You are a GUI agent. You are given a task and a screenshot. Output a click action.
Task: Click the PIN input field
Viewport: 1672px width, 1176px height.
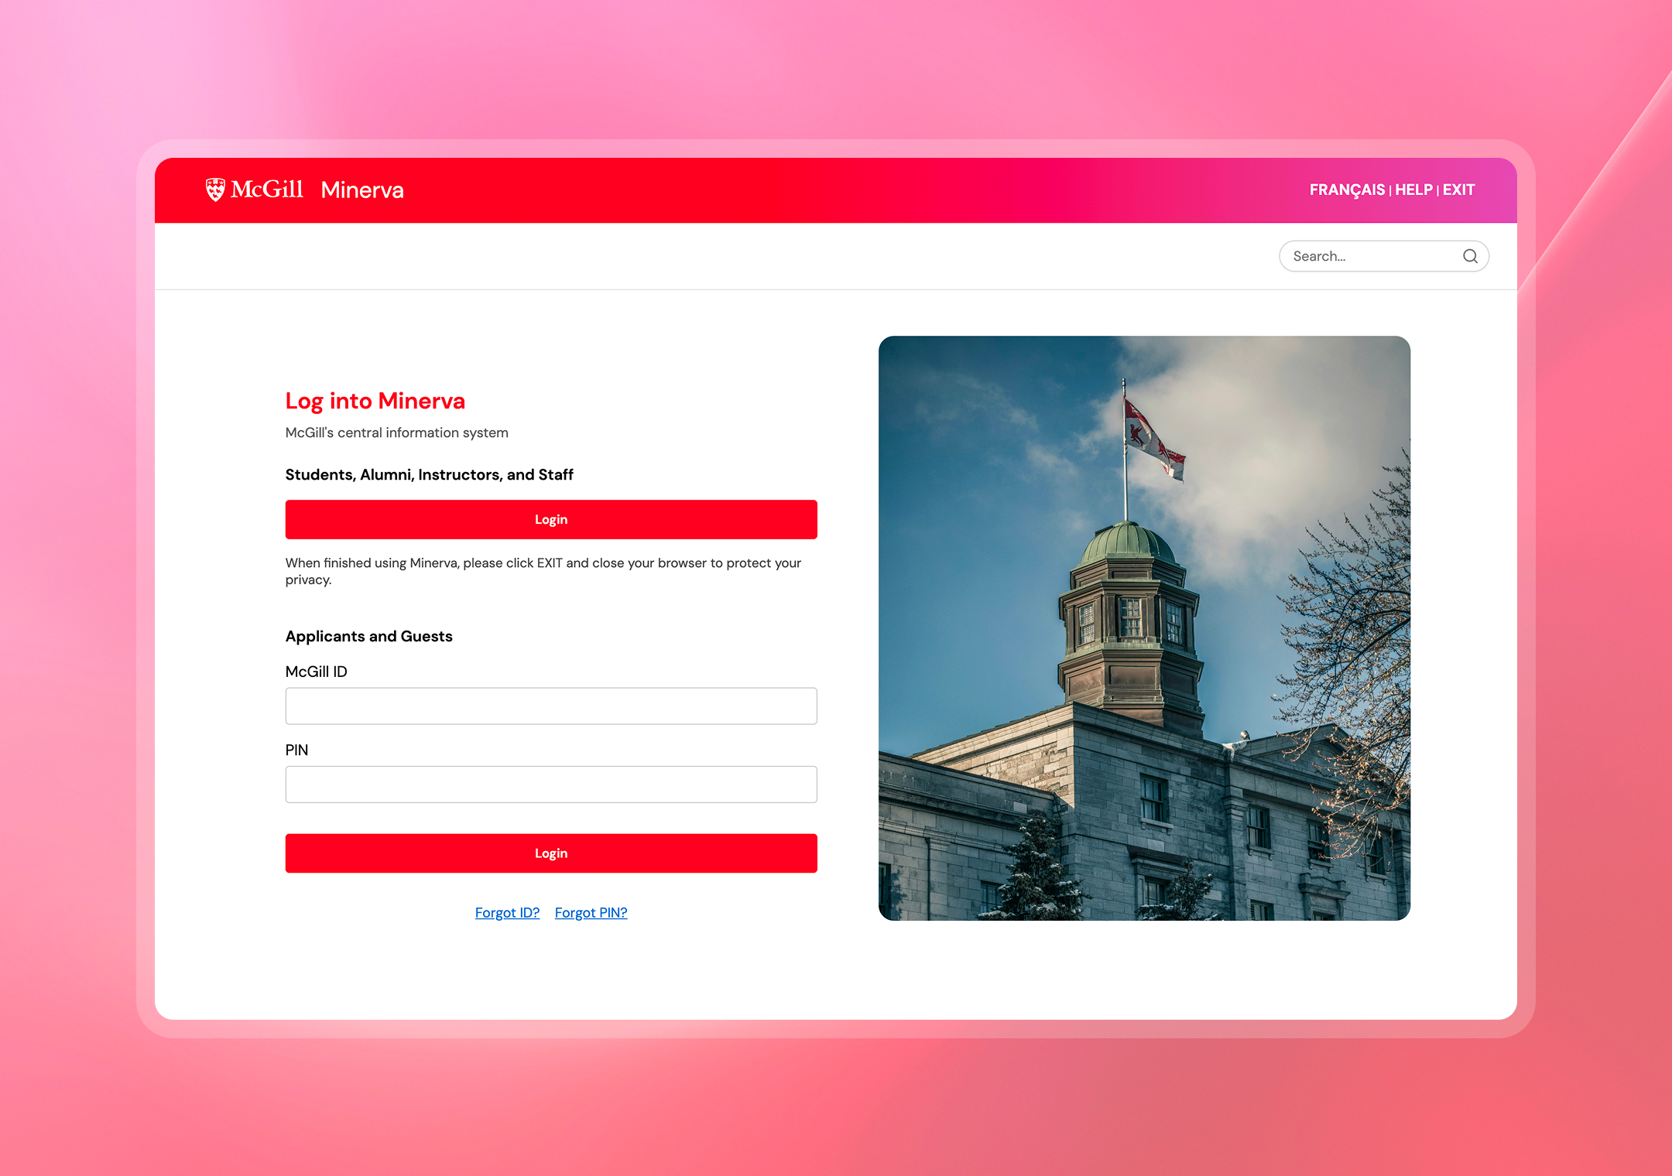coord(551,785)
